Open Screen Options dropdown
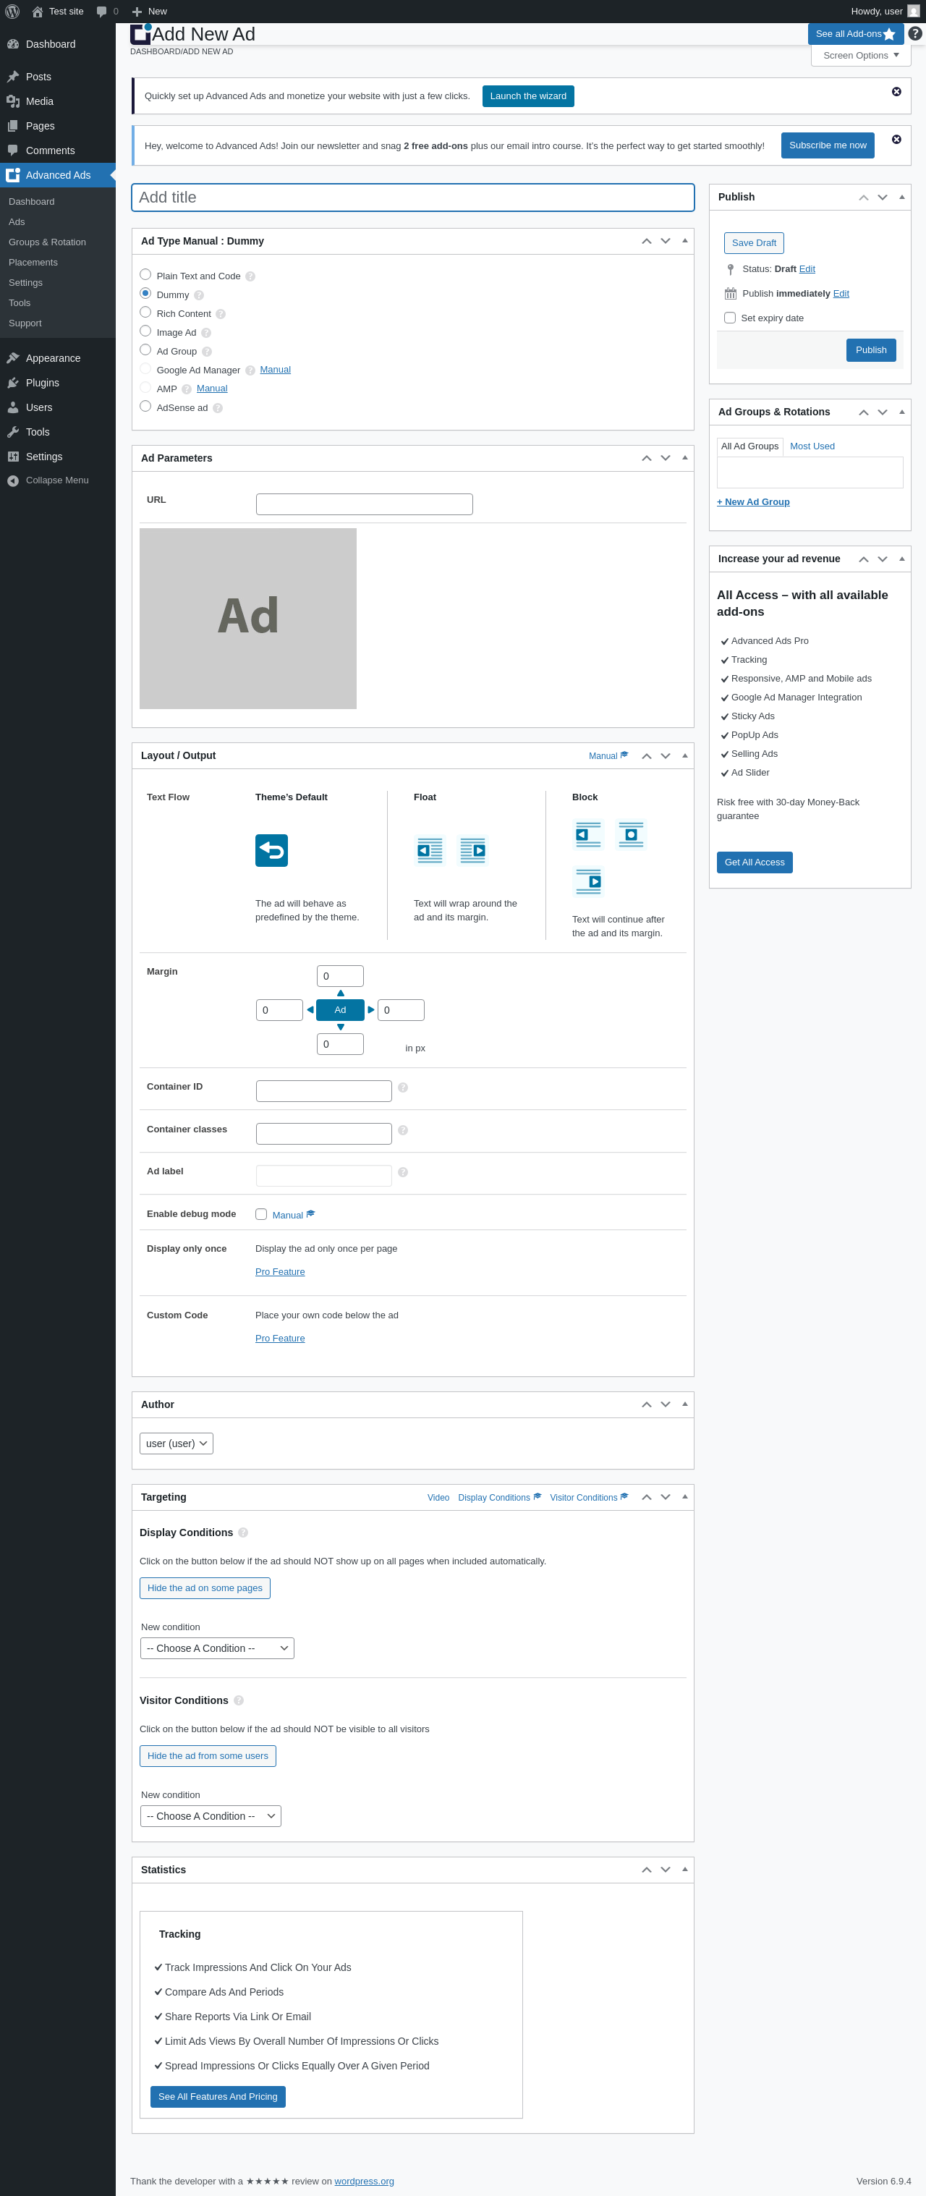The width and height of the screenshot is (926, 2196). coord(860,56)
